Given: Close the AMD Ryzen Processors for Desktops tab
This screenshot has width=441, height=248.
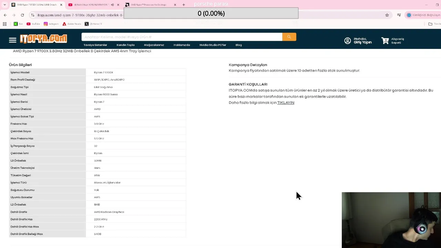Looking at the screenshot, I should pyautogui.click(x=175, y=5).
